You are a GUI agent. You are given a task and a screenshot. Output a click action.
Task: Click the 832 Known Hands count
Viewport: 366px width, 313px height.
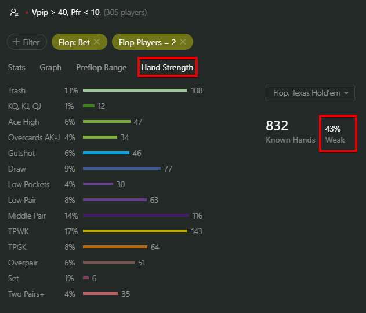pyautogui.click(x=291, y=132)
